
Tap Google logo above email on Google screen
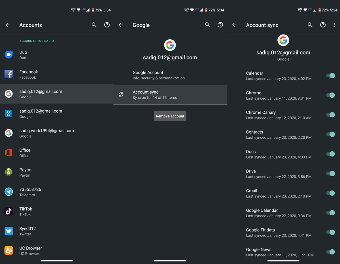pos(170,45)
